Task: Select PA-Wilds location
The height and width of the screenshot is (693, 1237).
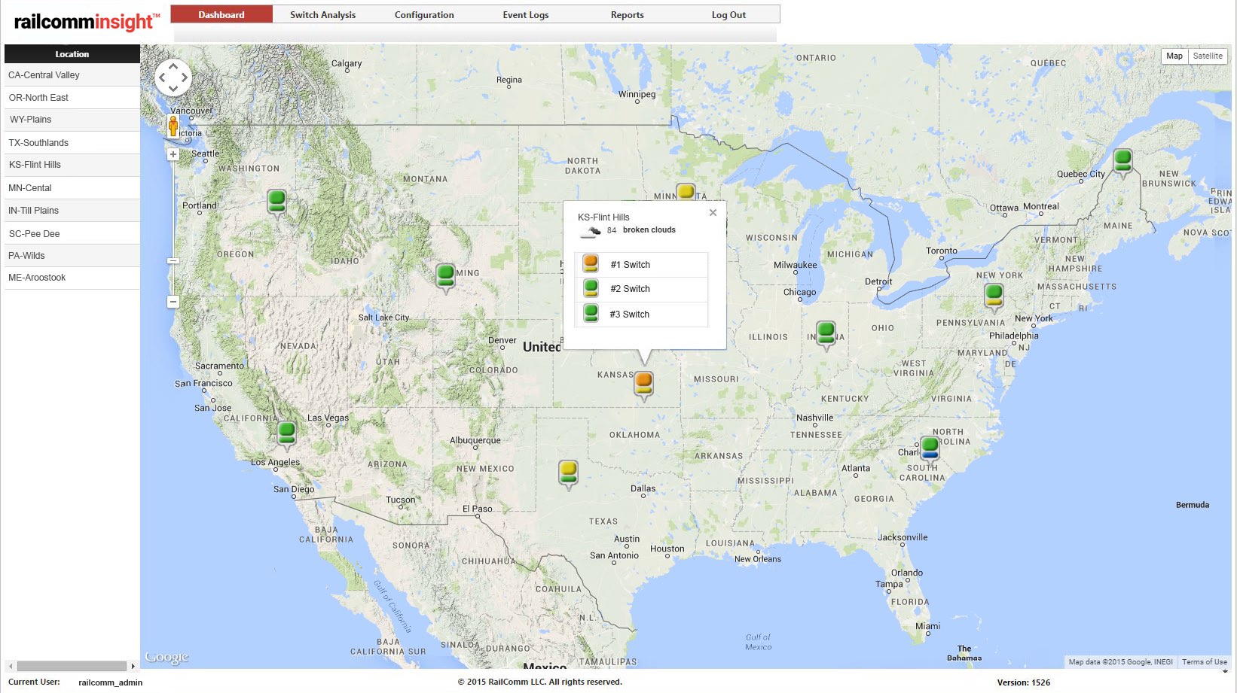Action: pyautogui.click(x=72, y=256)
